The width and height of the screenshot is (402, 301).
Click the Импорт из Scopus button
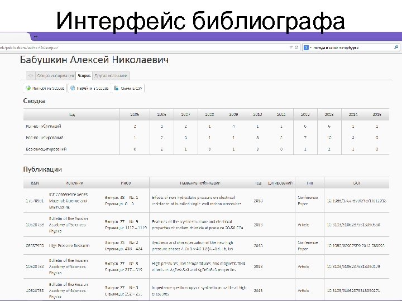[x=45, y=88]
